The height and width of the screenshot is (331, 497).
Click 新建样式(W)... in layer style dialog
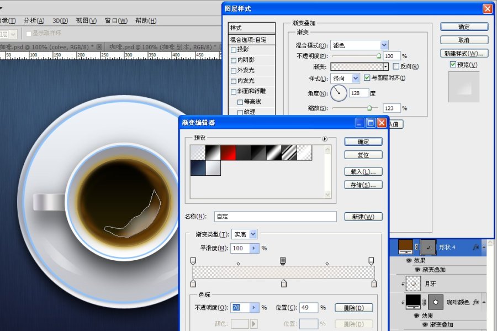464,53
